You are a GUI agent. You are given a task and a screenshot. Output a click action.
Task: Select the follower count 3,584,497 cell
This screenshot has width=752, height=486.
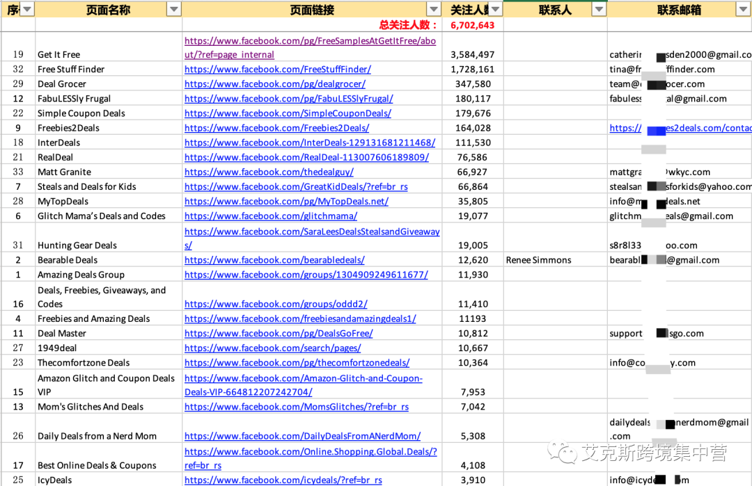(472, 47)
